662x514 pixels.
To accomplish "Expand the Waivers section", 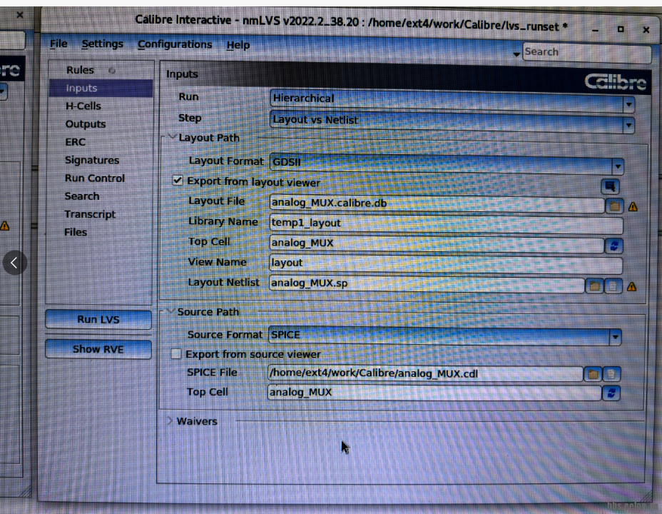I will 170,421.
